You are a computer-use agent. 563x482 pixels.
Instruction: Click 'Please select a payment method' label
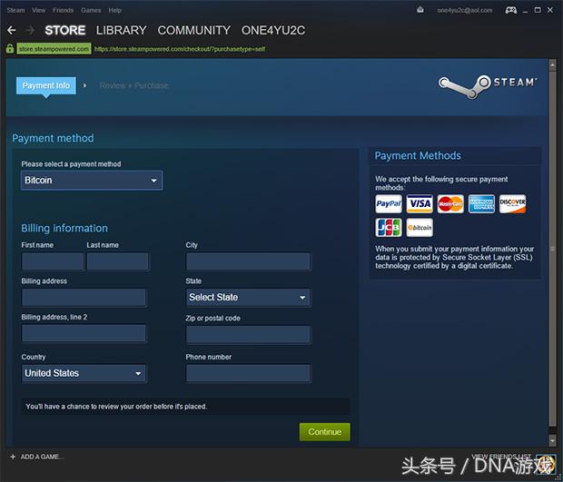point(71,164)
